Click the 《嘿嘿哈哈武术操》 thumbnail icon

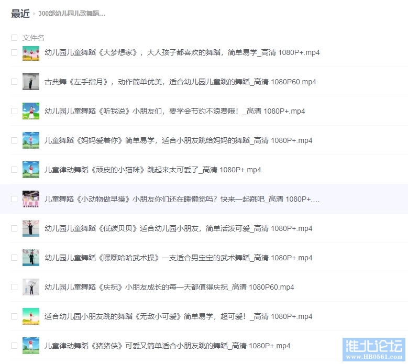(x=31, y=258)
